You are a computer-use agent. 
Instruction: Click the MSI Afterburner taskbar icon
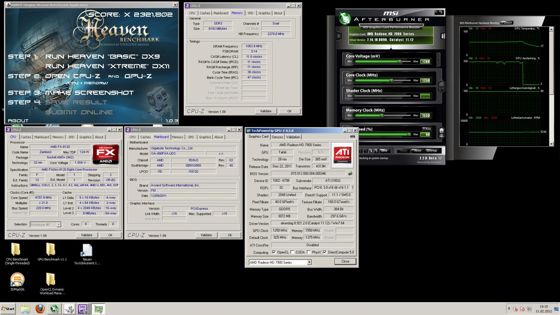point(55,309)
